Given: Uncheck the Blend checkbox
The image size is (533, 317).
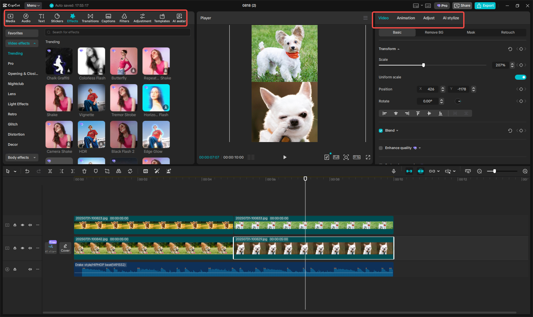Looking at the screenshot, I should [x=380, y=130].
